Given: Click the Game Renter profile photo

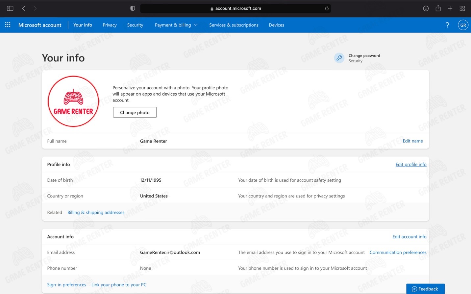Looking at the screenshot, I should coord(73,102).
